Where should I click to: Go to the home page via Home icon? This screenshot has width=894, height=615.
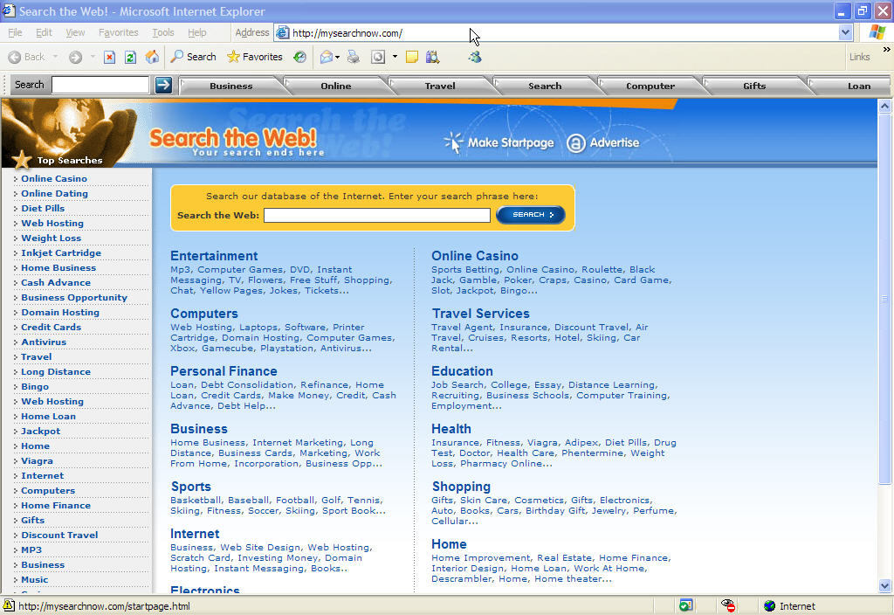click(152, 57)
